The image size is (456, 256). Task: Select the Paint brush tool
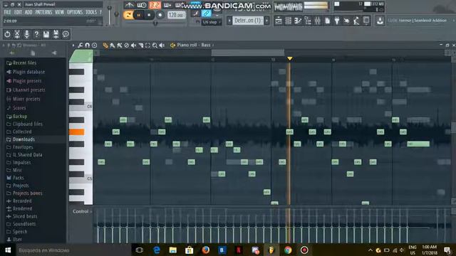[113, 46]
